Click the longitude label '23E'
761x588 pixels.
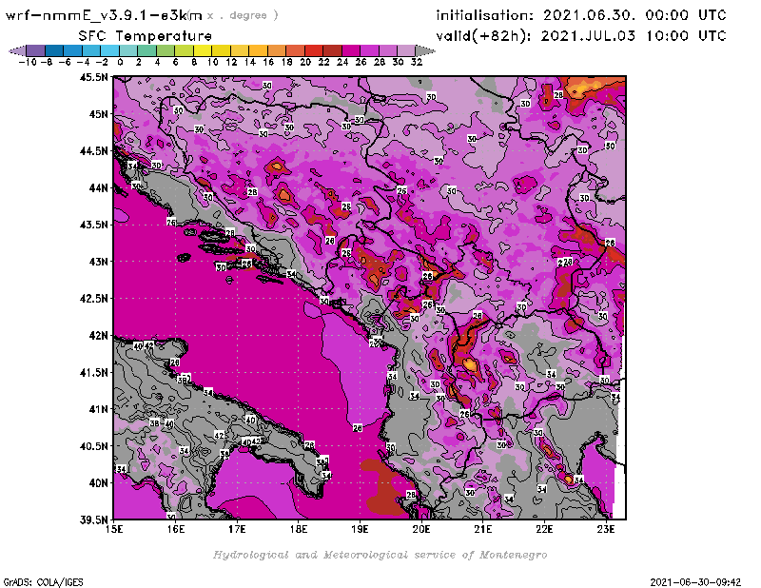coord(606,529)
